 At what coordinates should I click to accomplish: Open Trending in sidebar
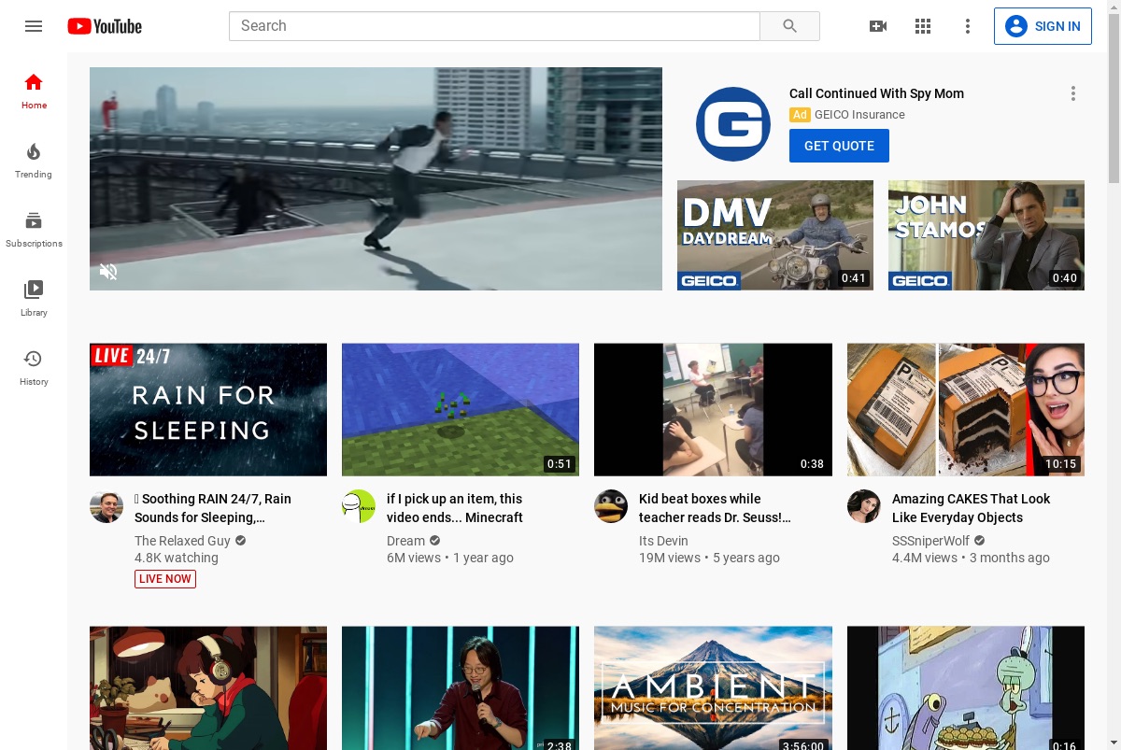click(x=34, y=160)
